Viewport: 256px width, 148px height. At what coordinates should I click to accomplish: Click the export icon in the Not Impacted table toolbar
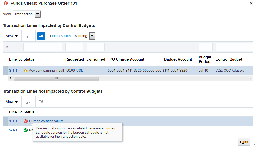click(x=28, y=102)
